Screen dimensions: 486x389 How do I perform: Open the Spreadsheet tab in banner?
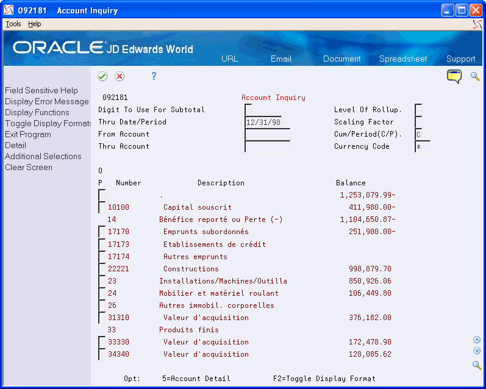[x=403, y=59]
